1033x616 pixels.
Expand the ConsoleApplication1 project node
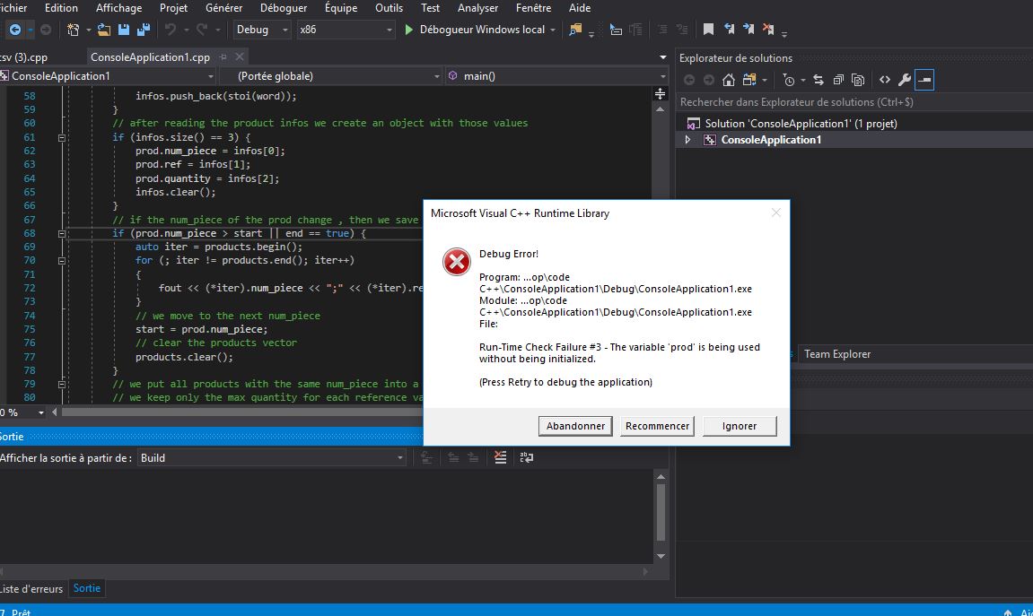click(687, 140)
